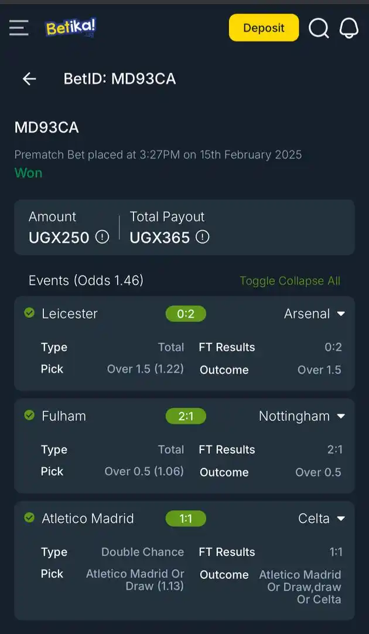Open the search feature
Image resolution: width=369 pixels, height=634 pixels.
319,28
